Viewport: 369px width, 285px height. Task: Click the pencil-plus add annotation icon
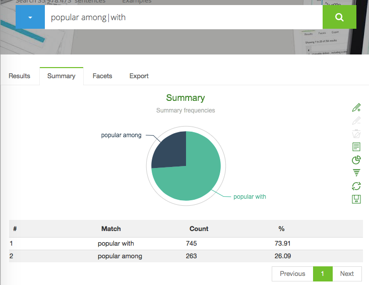click(x=356, y=107)
